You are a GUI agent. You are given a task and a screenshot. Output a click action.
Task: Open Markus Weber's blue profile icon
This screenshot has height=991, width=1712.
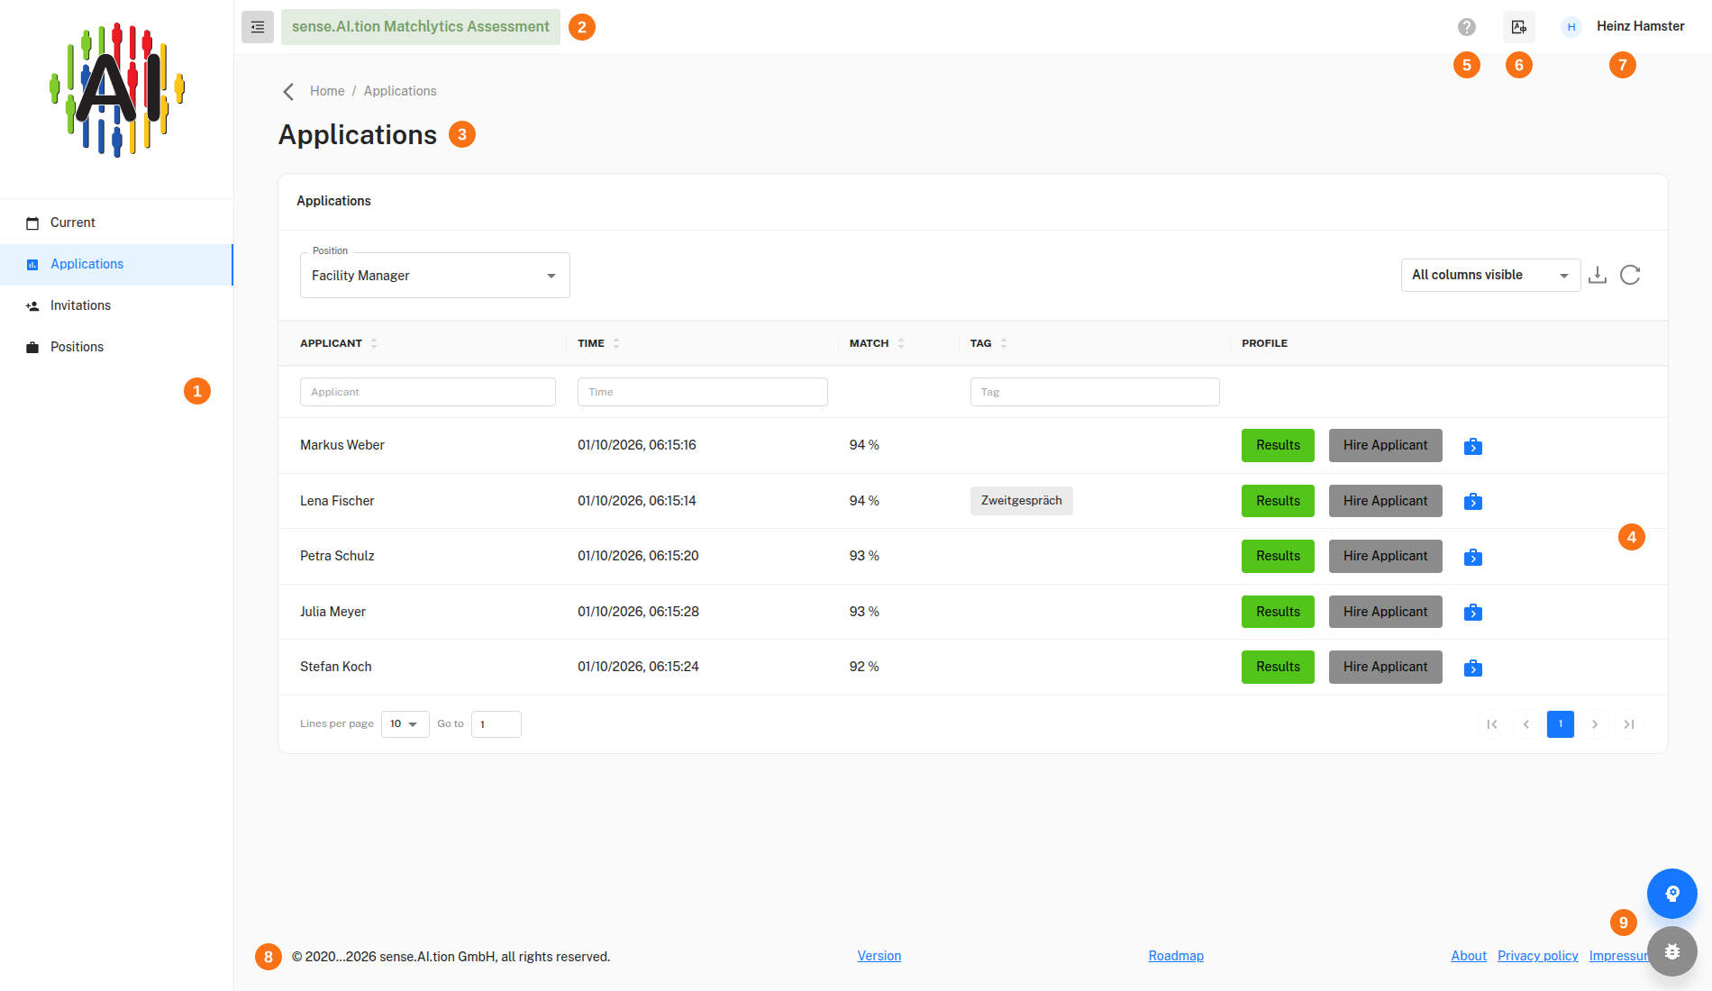(1473, 446)
